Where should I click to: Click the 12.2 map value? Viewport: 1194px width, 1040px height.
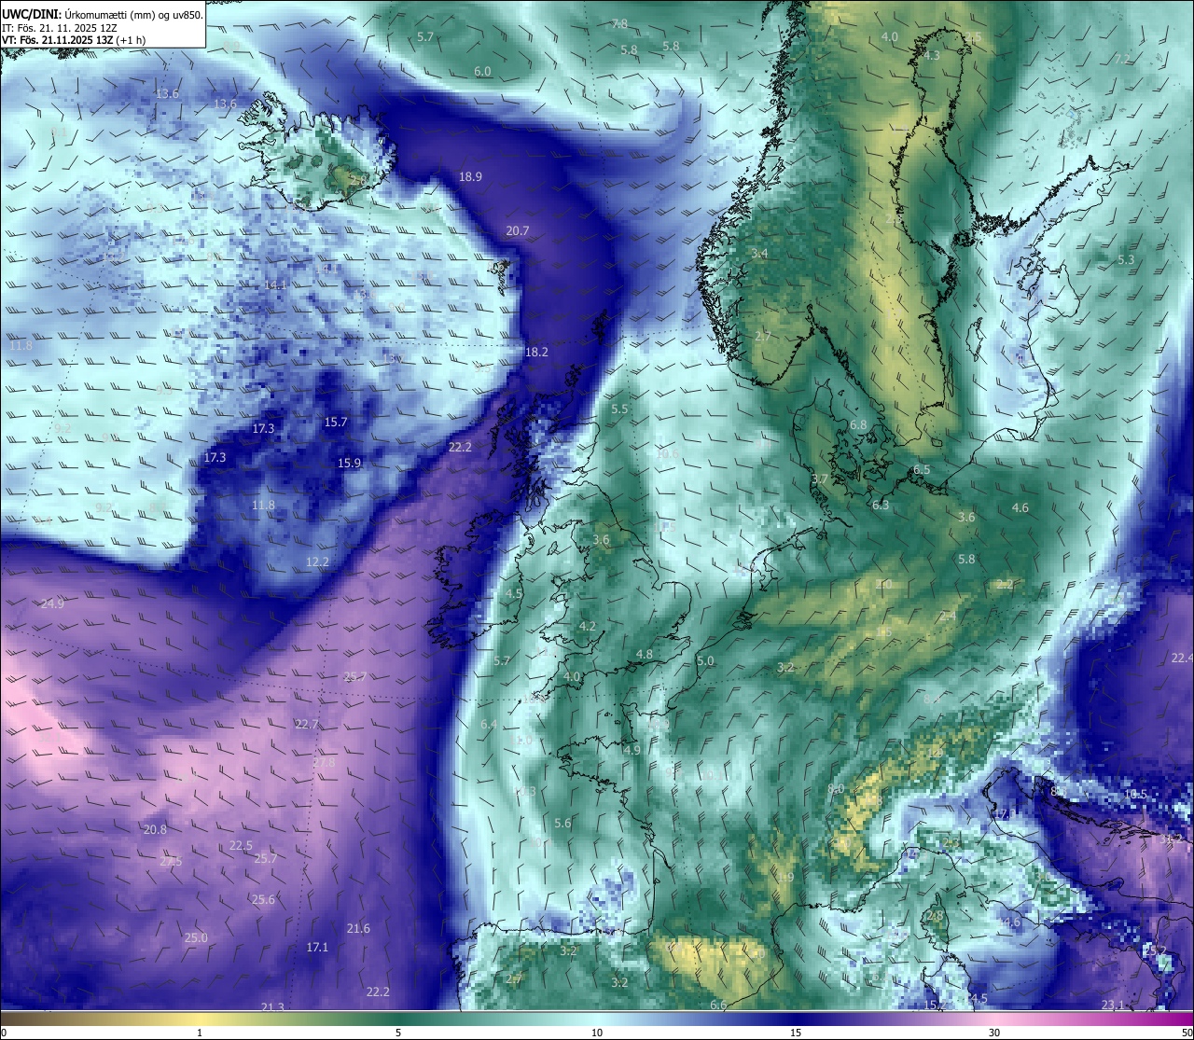tap(317, 562)
